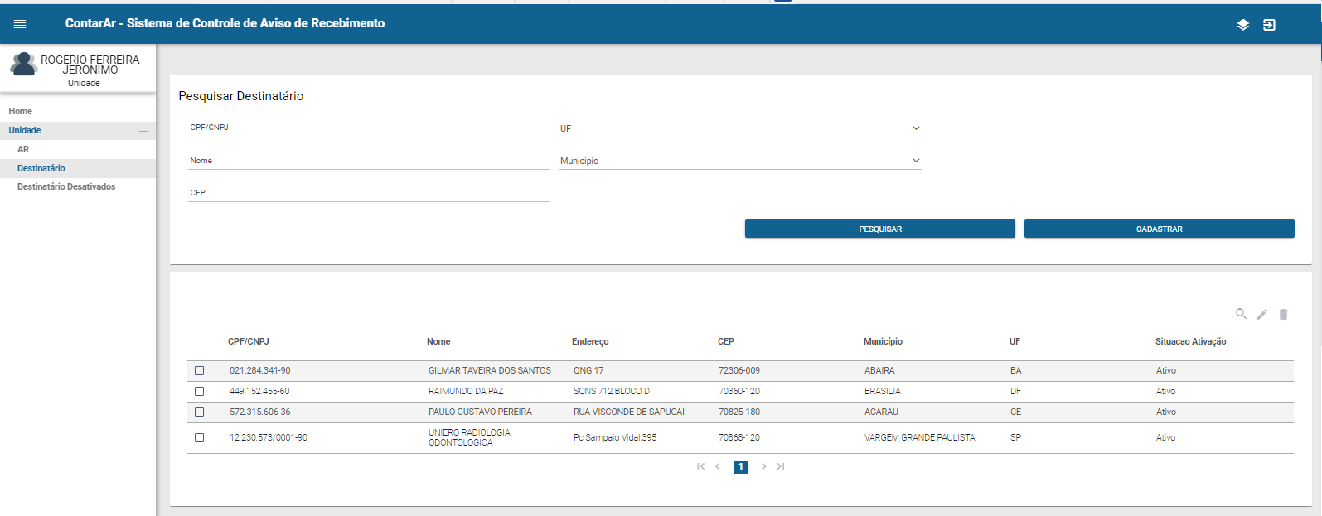Screen dimensions: 1322x516
Task: Focus the CPF/CNPJ input field
Action: click(368, 128)
